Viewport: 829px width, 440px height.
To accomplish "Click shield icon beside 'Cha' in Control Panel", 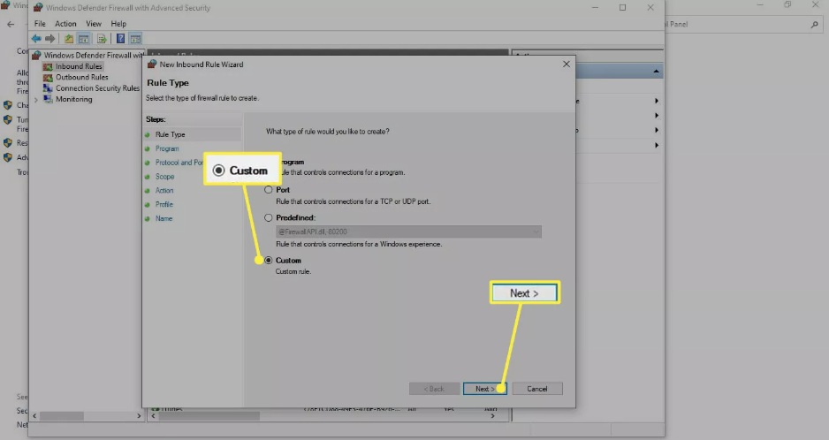I will tap(7, 105).
